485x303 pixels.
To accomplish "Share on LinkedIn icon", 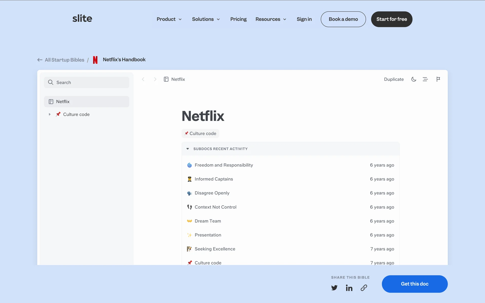I will point(349,288).
